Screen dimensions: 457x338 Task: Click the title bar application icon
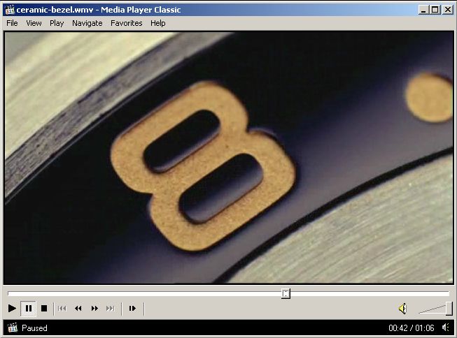coord(10,10)
